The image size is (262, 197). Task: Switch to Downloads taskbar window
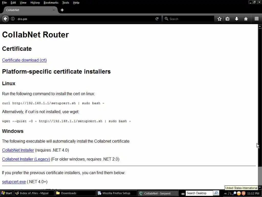75,193
